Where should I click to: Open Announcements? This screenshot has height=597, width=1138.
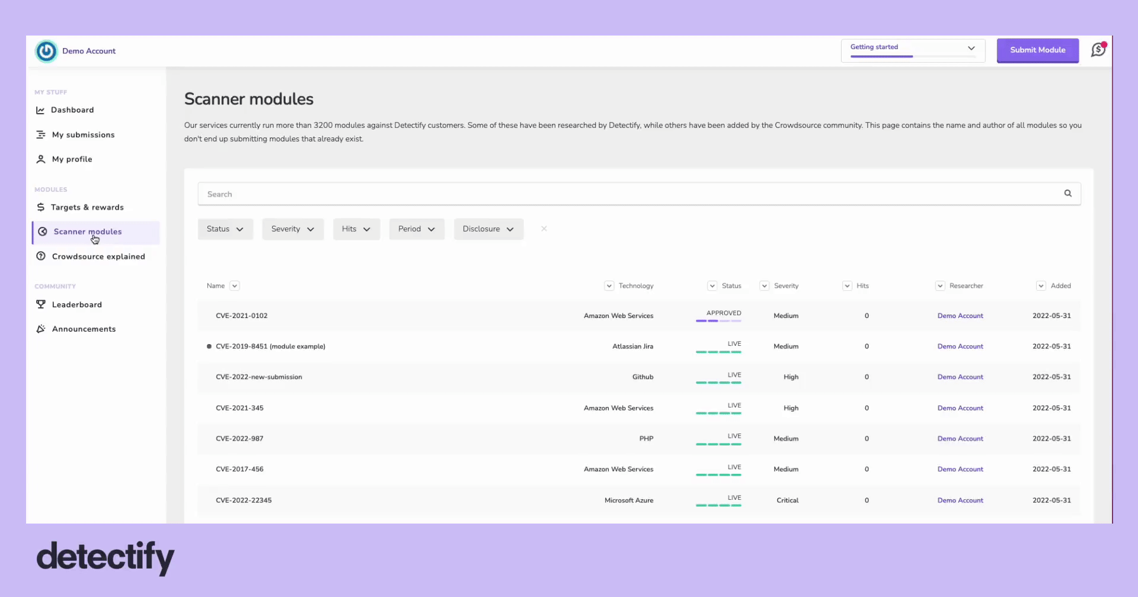click(x=84, y=329)
